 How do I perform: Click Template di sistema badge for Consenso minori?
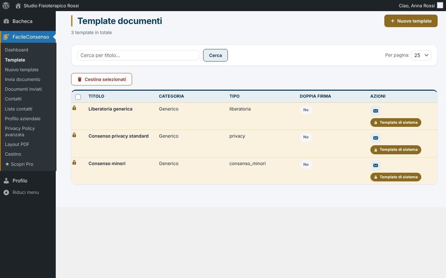(x=396, y=177)
